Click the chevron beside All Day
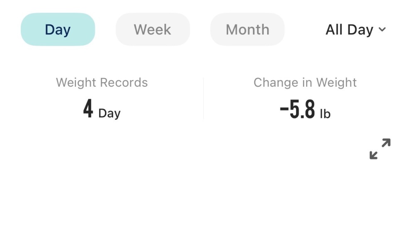The height and width of the screenshot is (249, 397). click(x=382, y=29)
